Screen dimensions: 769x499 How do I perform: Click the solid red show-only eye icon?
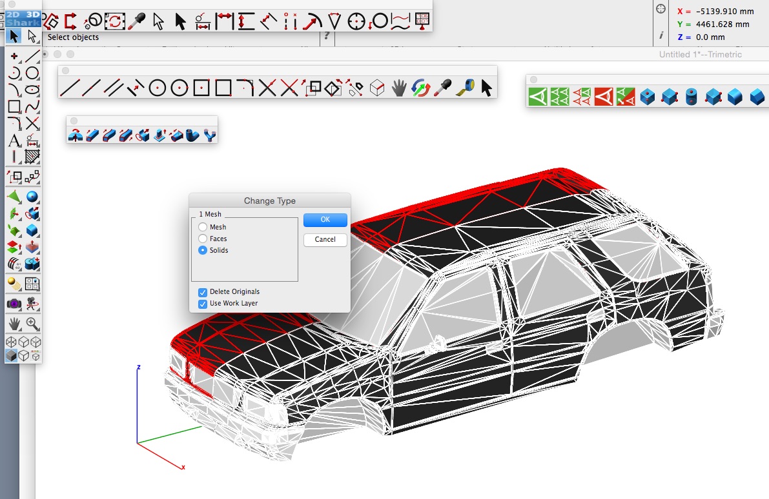604,97
